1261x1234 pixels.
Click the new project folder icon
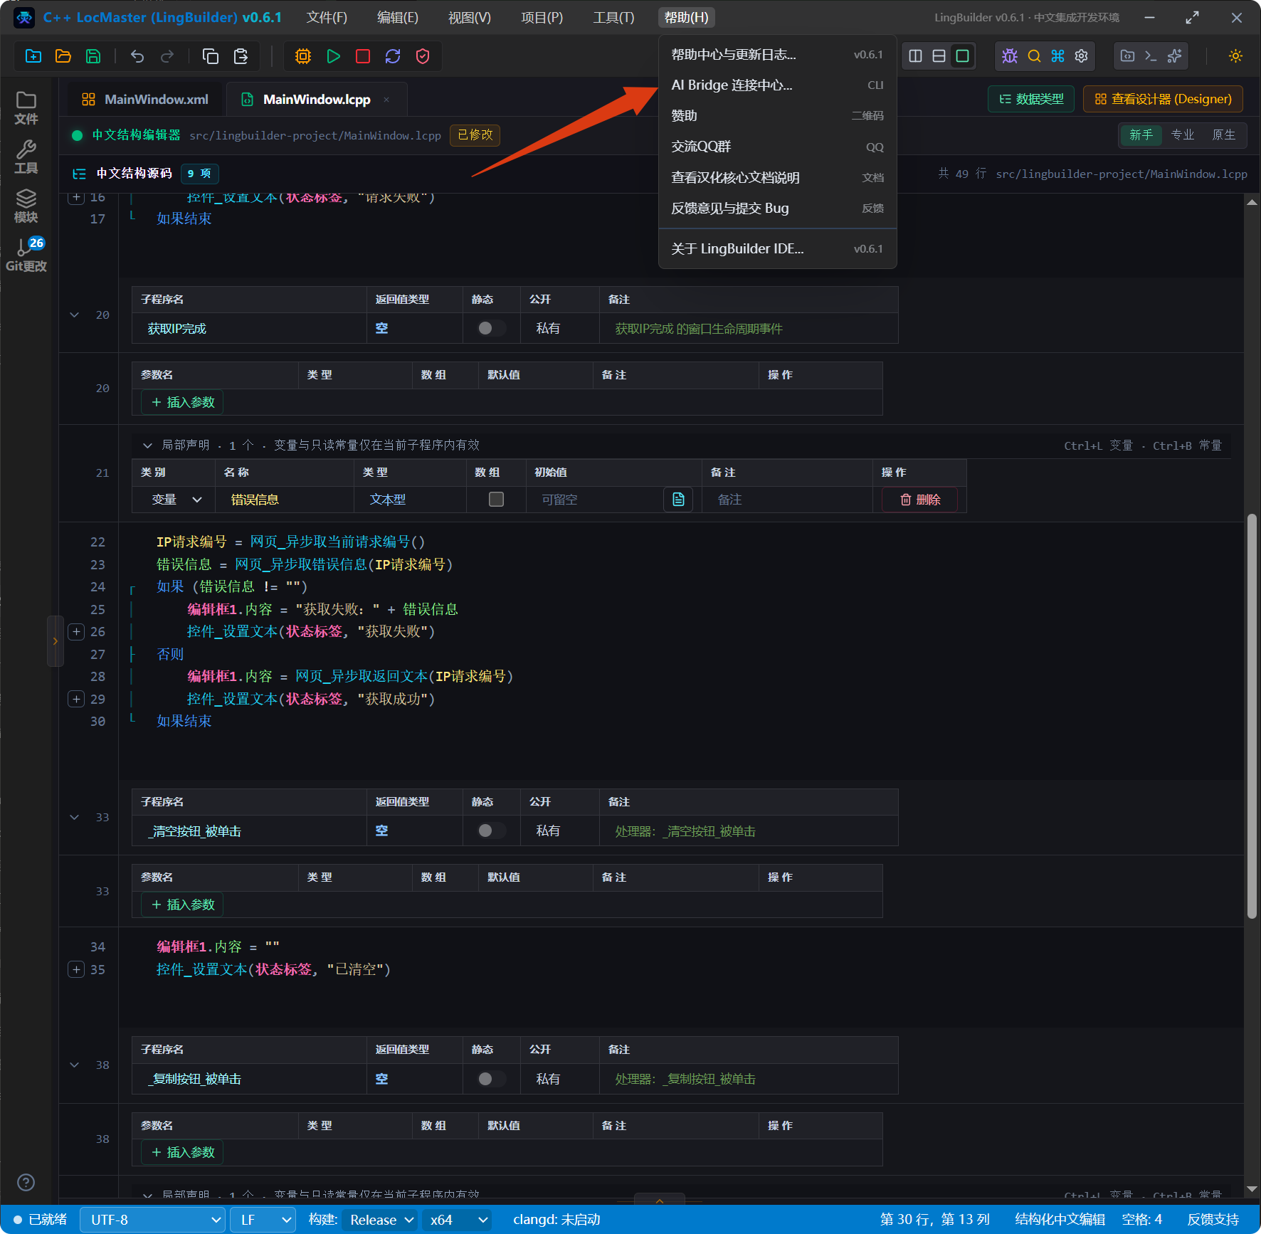click(x=33, y=56)
